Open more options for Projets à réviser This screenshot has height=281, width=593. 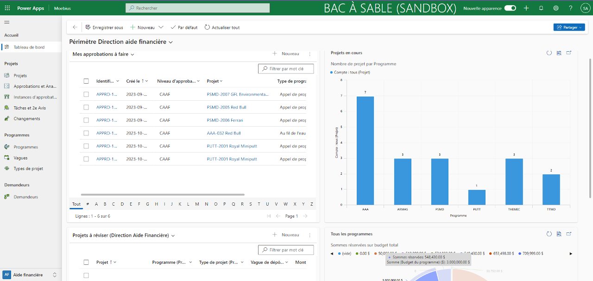coord(310,235)
